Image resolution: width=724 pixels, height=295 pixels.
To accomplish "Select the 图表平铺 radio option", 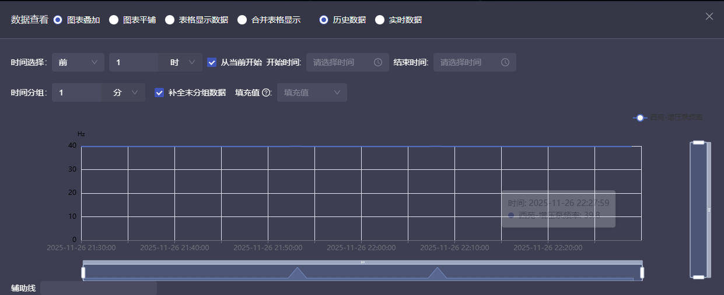I will 114,20.
